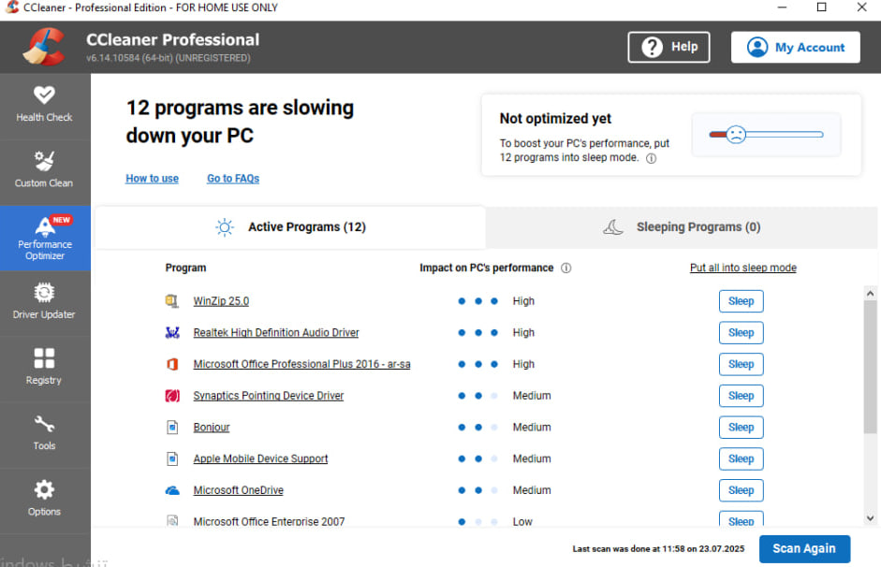This screenshot has width=881, height=567.
Task: Click the Impact on PC's performance header
Action: tap(486, 268)
